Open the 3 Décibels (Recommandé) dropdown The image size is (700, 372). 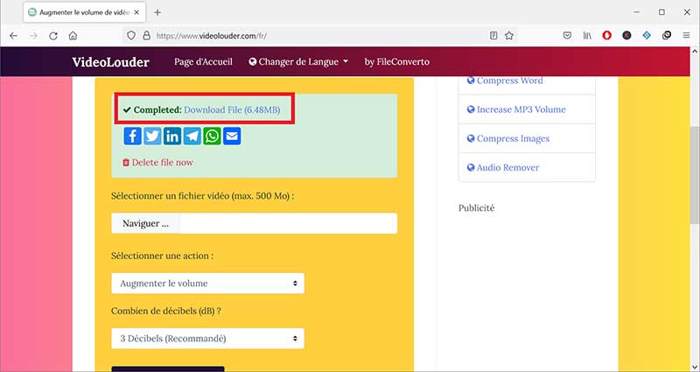[x=207, y=339]
